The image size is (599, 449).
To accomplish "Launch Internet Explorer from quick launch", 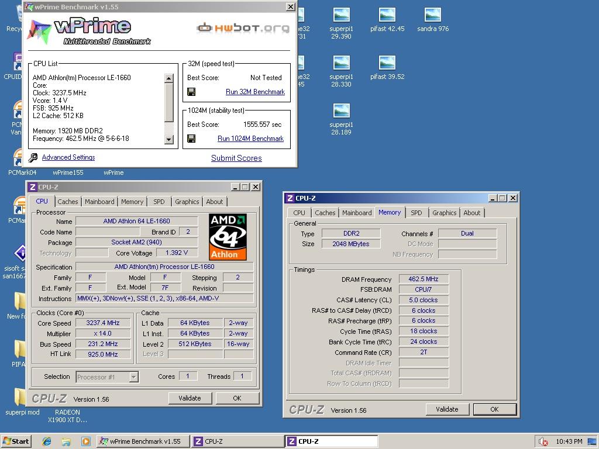I will click(47, 441).
